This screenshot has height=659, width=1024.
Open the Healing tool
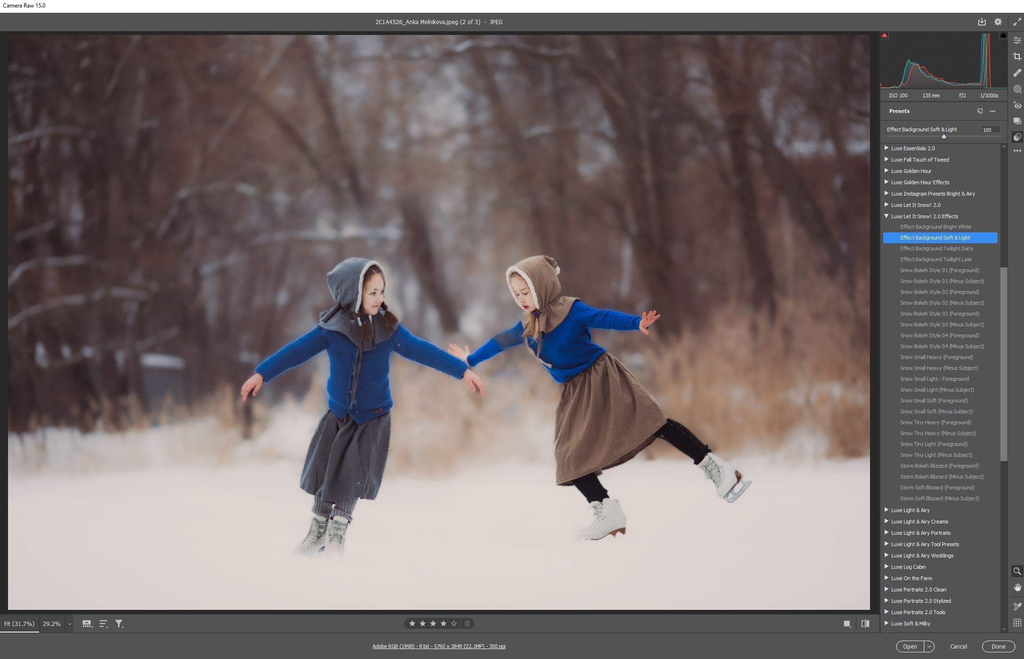[x=1018, y=72]
